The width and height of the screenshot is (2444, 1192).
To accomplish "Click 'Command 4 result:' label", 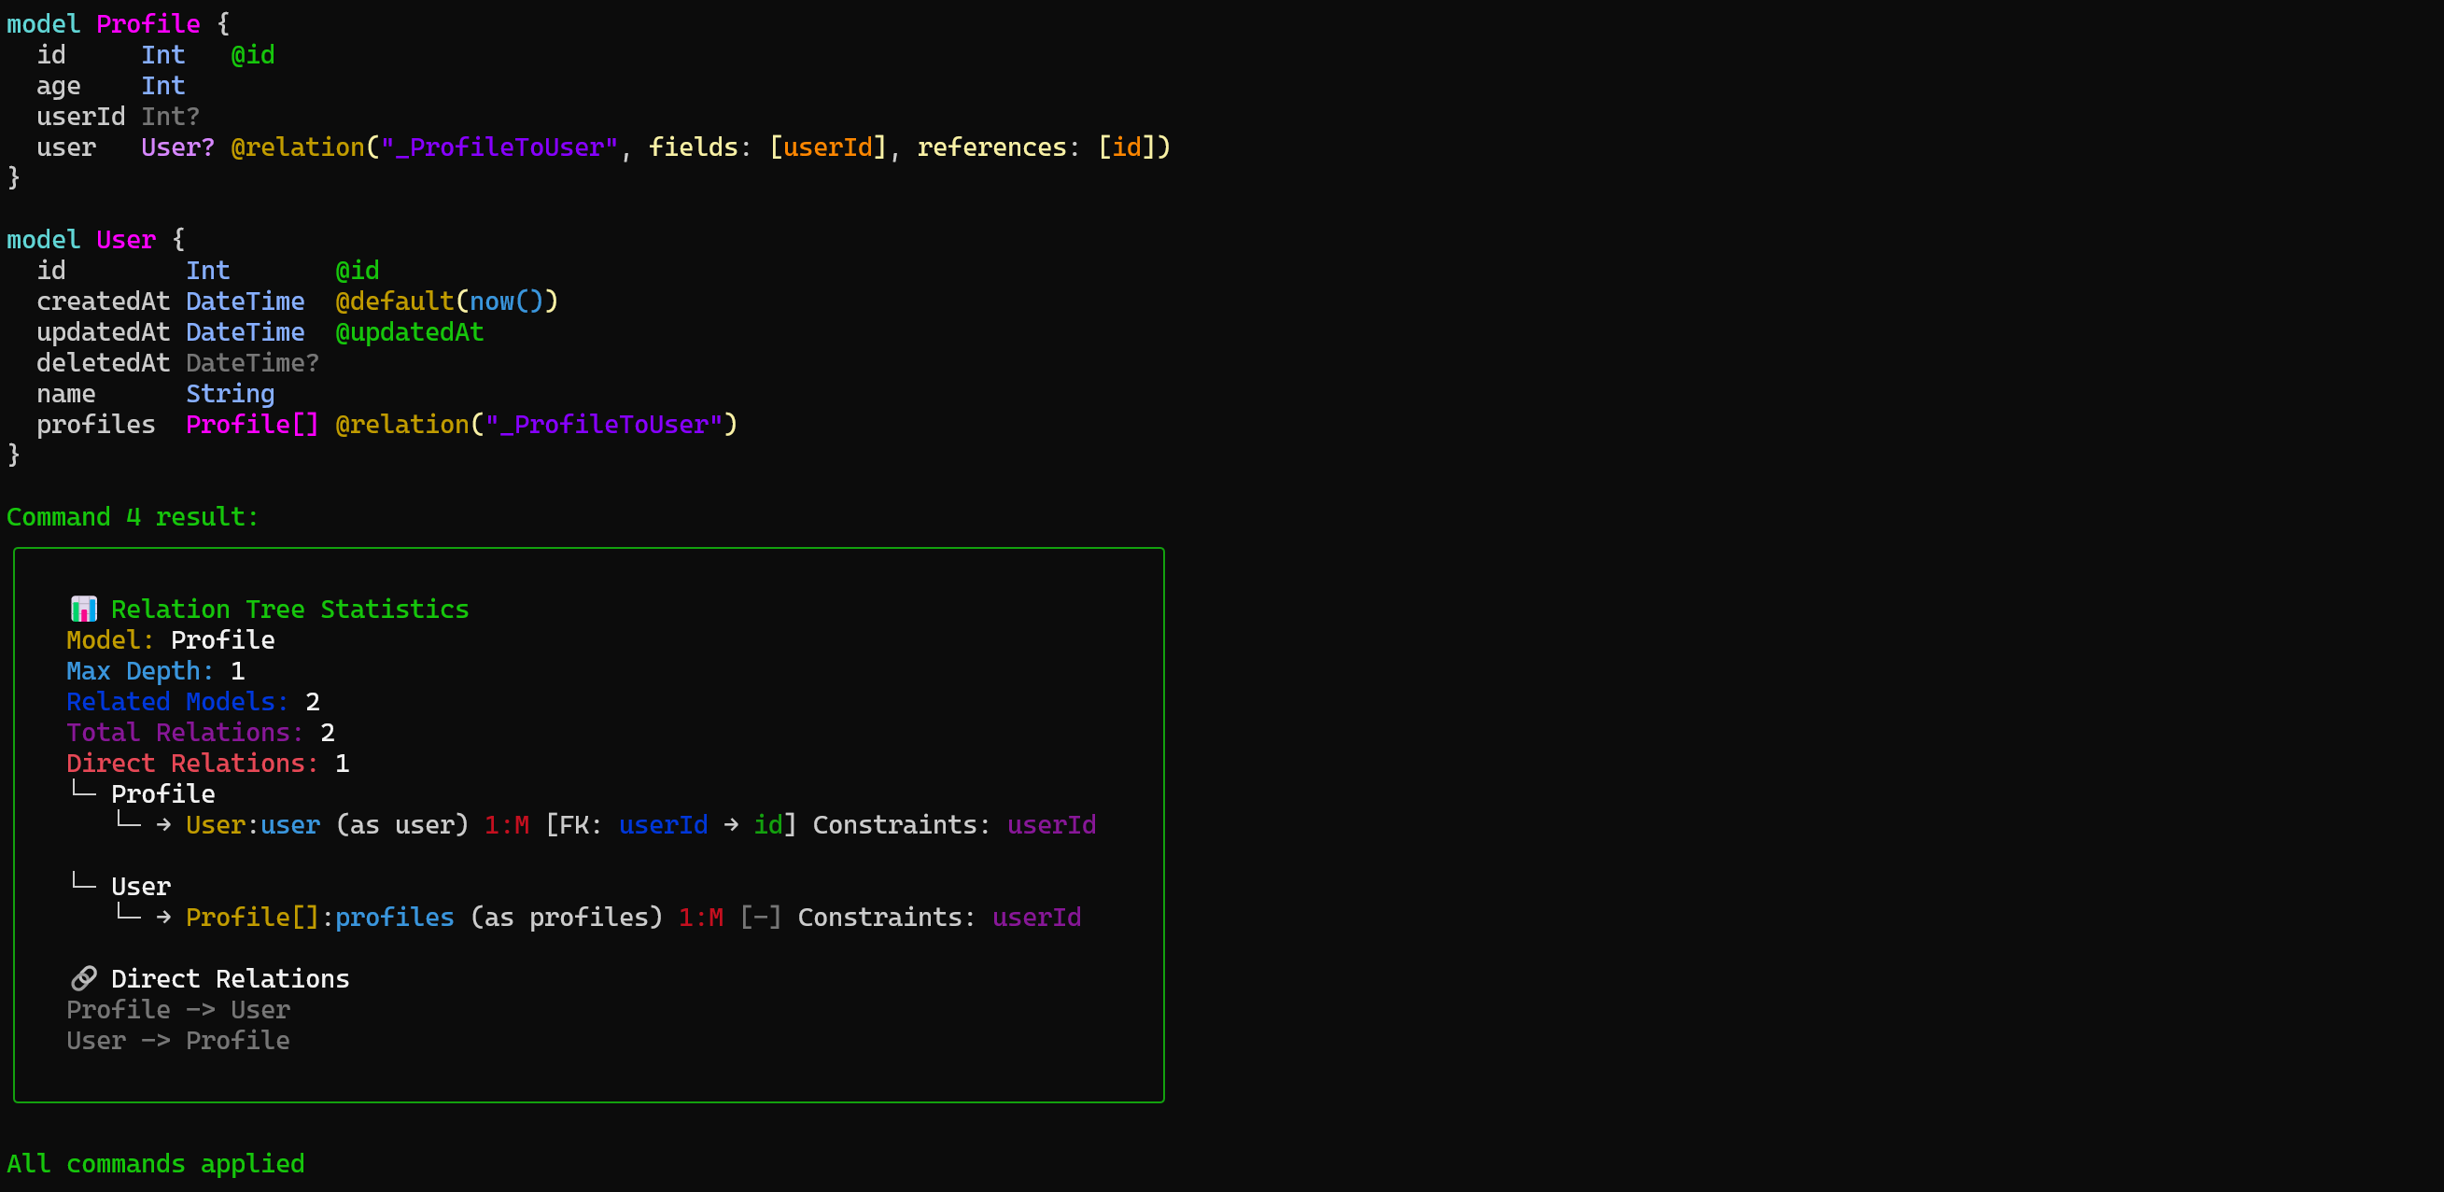I will (x=132, y=517).
